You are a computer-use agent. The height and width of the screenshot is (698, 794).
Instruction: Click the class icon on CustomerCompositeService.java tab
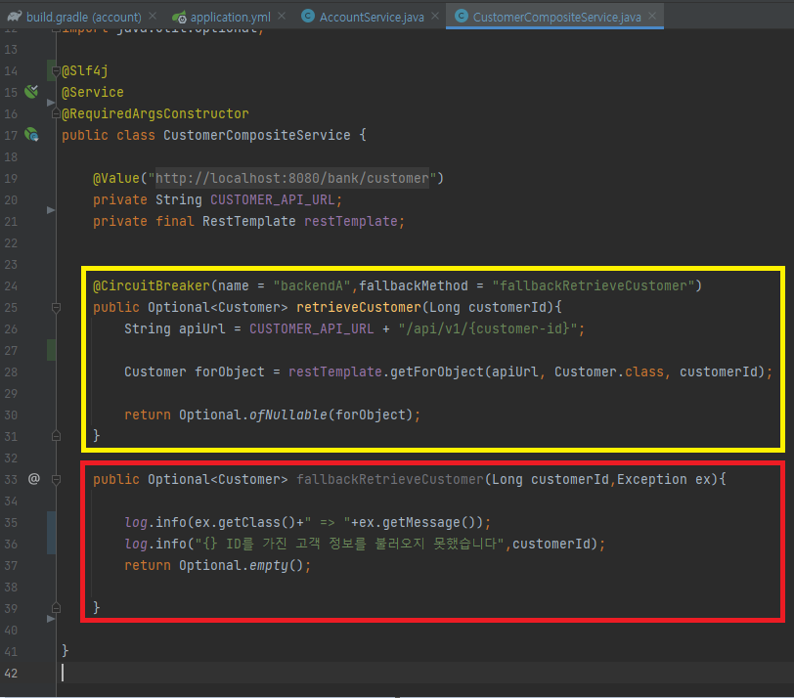(462, 17)
